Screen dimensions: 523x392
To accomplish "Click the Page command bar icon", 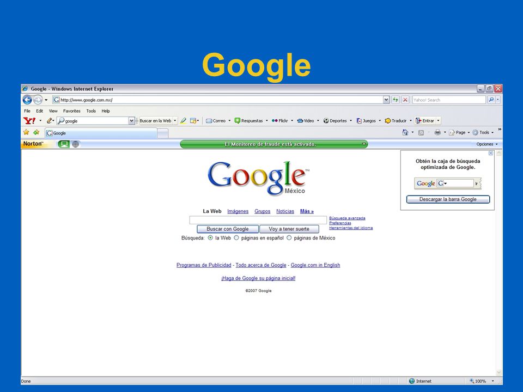I will point(452,132).
